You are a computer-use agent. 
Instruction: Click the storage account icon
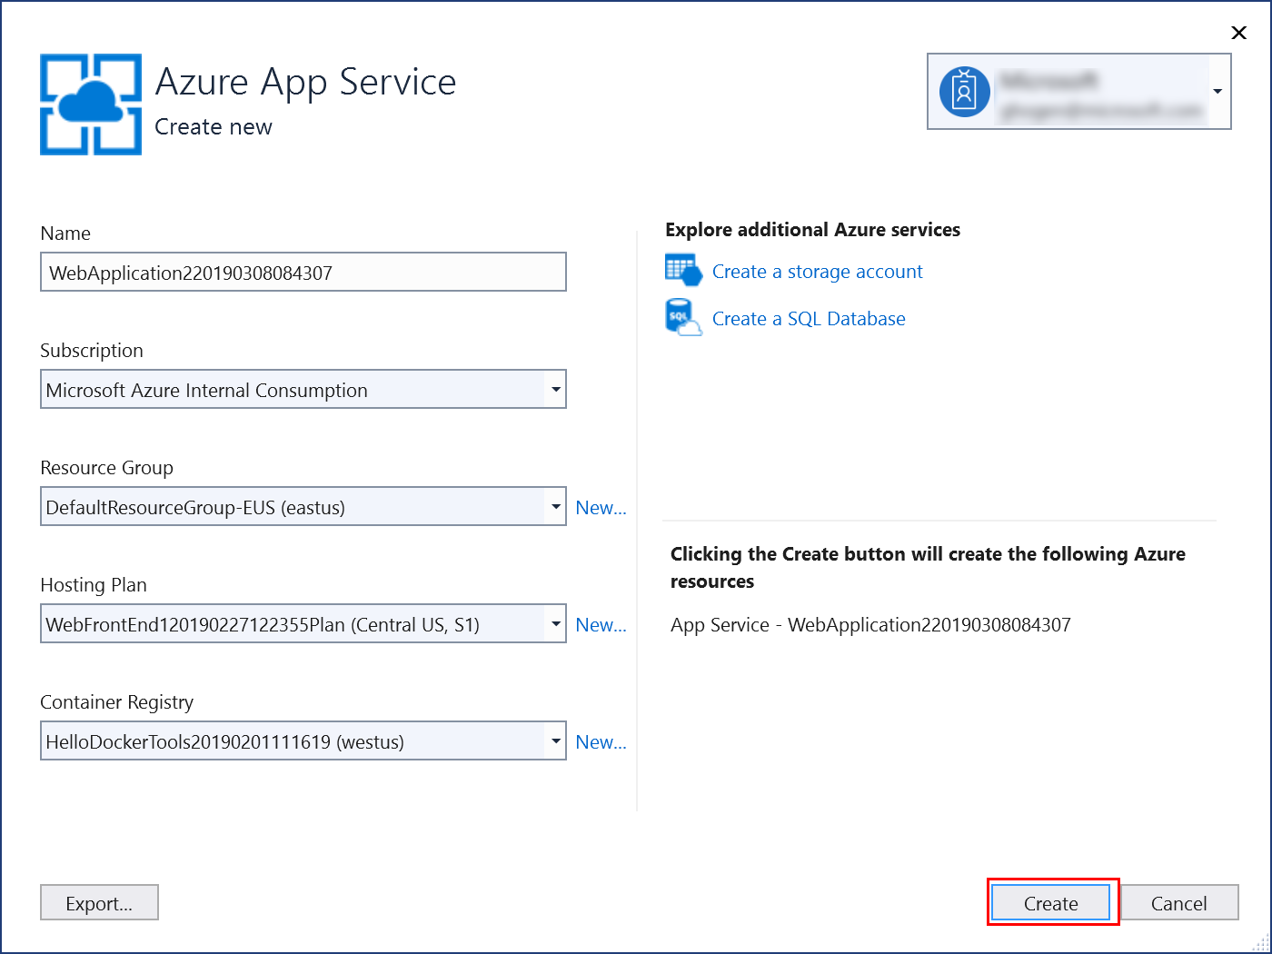coord(683,270)
